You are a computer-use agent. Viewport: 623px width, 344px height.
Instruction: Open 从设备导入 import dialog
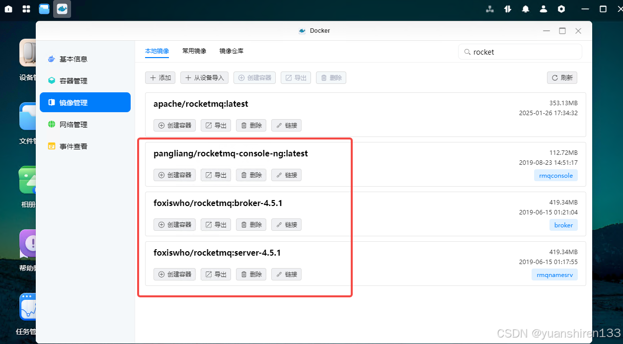204,77
